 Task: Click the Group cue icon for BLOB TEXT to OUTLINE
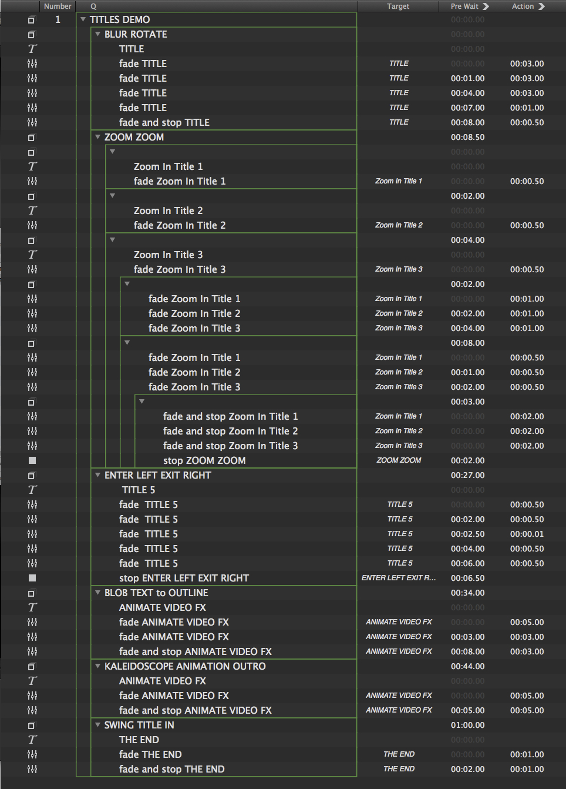(x=32, y=593)
